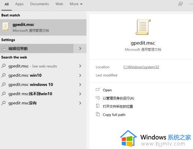Open the three-dots options menu
Screen dimensions: 193x149
191,4
